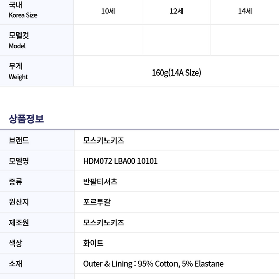Viewport: 279px width, 279px height.
Task: Click the 모델명 row label
Action: [19, 161]
